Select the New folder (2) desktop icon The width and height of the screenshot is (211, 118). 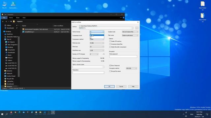[x=202, y=6]
